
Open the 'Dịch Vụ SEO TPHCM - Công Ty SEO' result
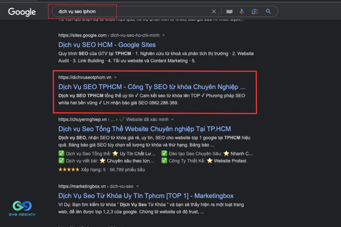tap(152, 87)
